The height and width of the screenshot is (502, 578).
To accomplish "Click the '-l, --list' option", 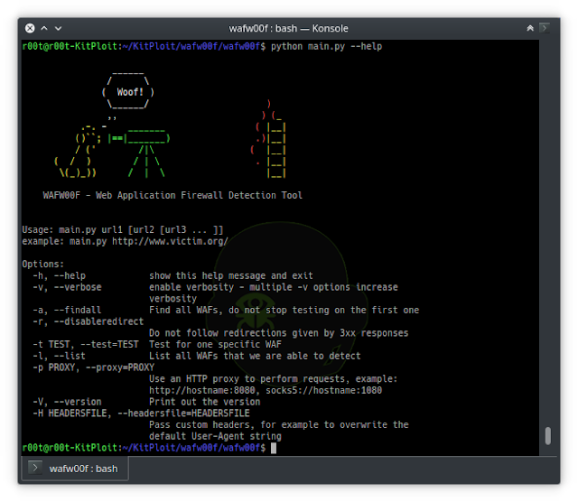I will [59, 356].
